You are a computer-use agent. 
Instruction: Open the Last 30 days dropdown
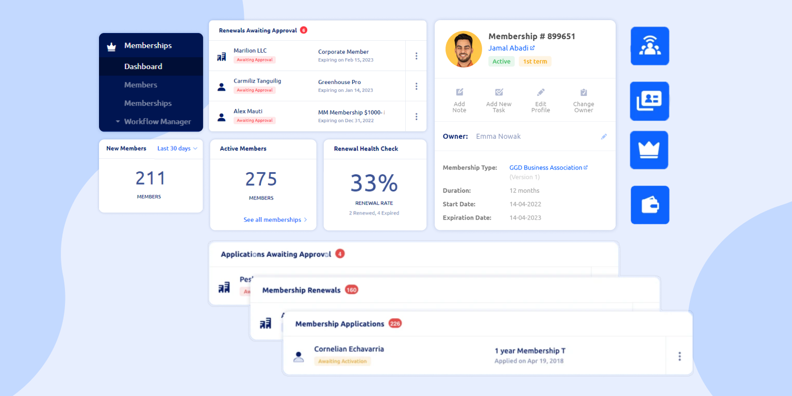[x=177, y=148]
